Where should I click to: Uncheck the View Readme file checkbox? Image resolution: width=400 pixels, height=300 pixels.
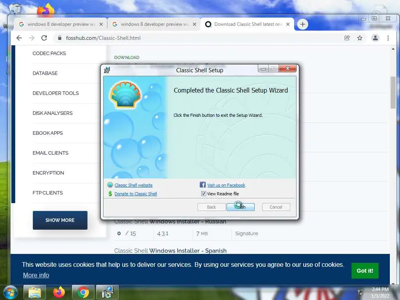point(204,194)
